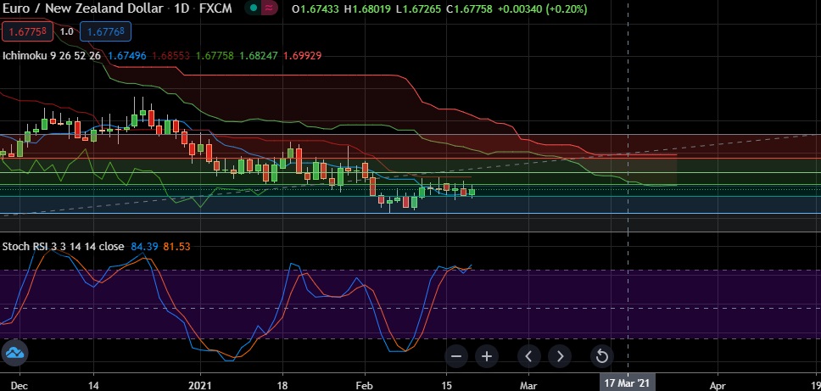Click the 17 Mar '21 date label on time axis
This screenshot has width=821, height=391.
click(x=628, y=383)
